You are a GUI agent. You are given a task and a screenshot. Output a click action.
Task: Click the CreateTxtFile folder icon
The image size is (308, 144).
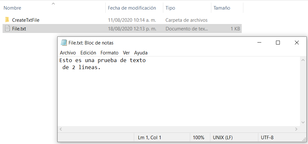[x=7, y=20]
